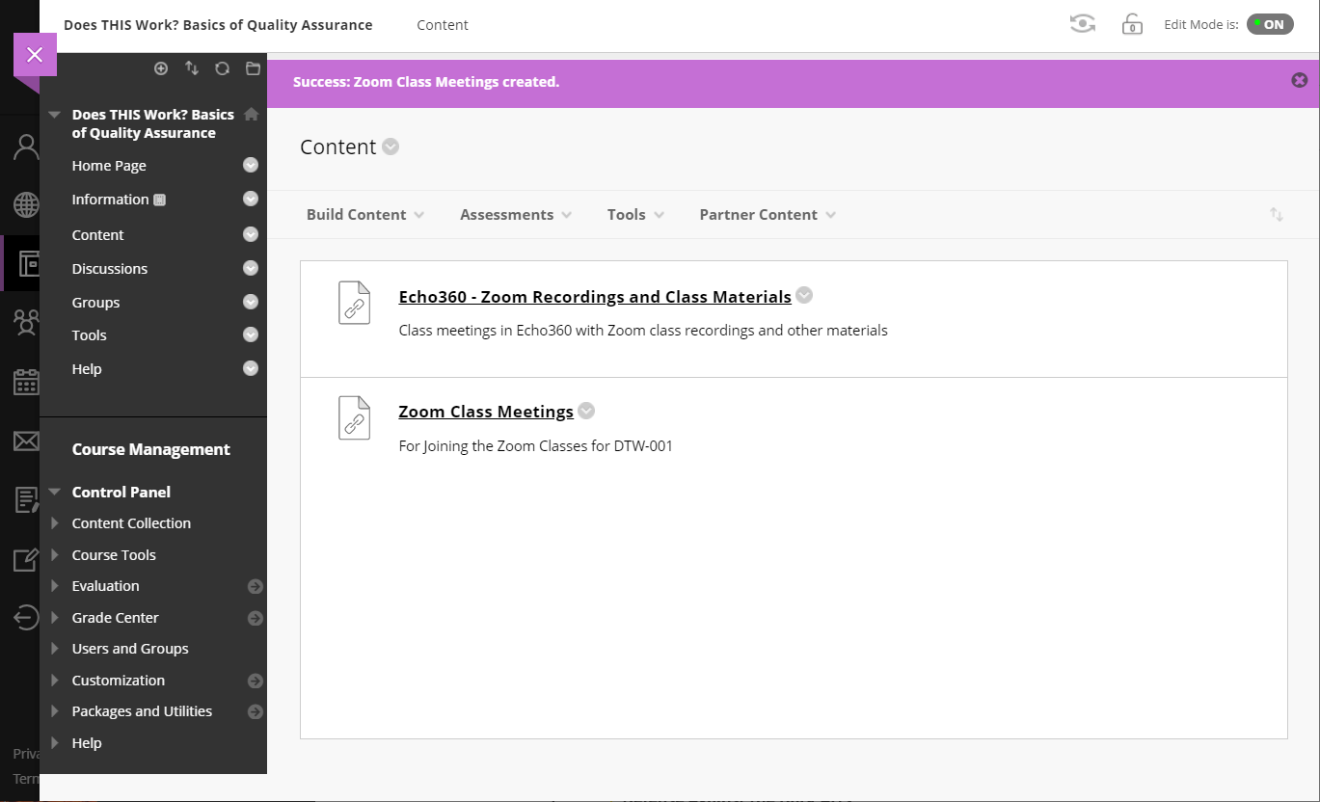This screenshot has width=1320, height=802.
Task: Open the Home Page options chevron
Action: coord(251,165)
